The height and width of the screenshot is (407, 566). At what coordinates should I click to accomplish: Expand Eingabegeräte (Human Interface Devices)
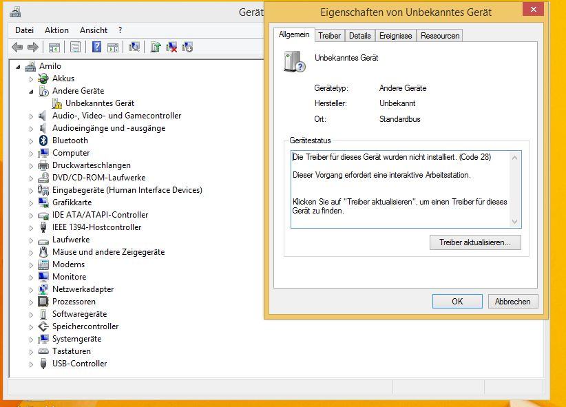(31, 191)
